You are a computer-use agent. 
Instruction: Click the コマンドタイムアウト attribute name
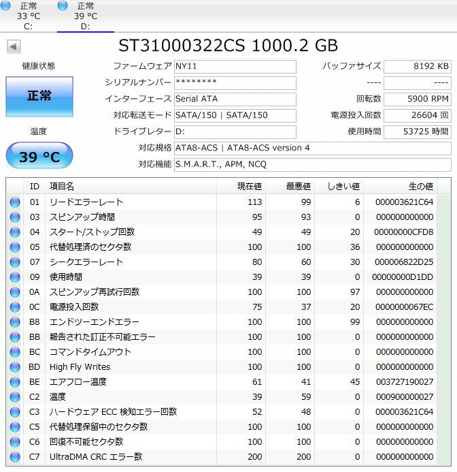90,352
